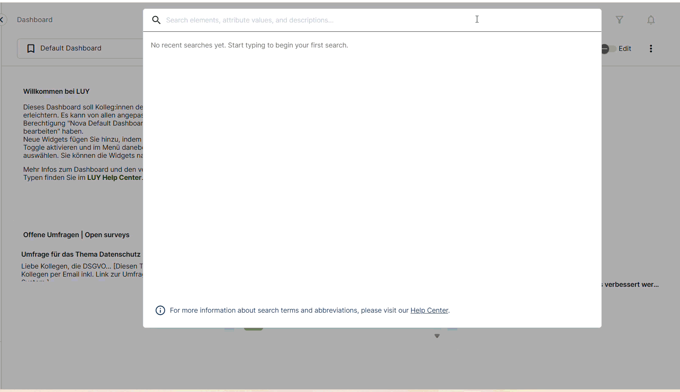Select the Dashboard breadcrumb label
This screenshot has height=392, width=680.
pyautogui.click(x=34, y=20)
